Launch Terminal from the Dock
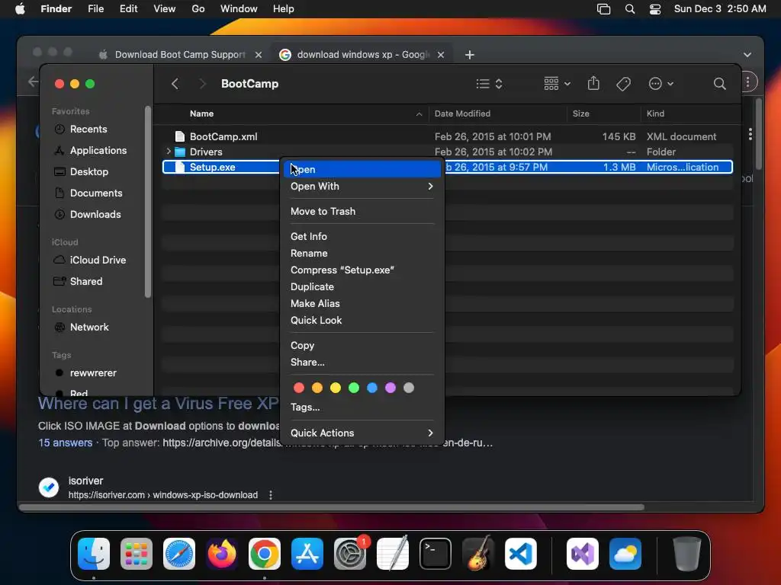Screen dimensions: 781x585 (435, 554)
